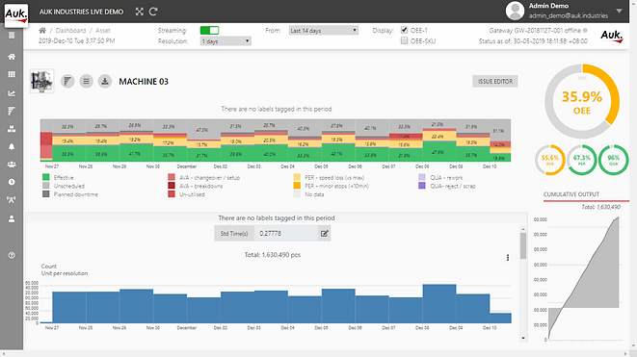The image size is (637, 357).
Task: Click the download icon beside MACHINE 03
Action: click(105, 81)
